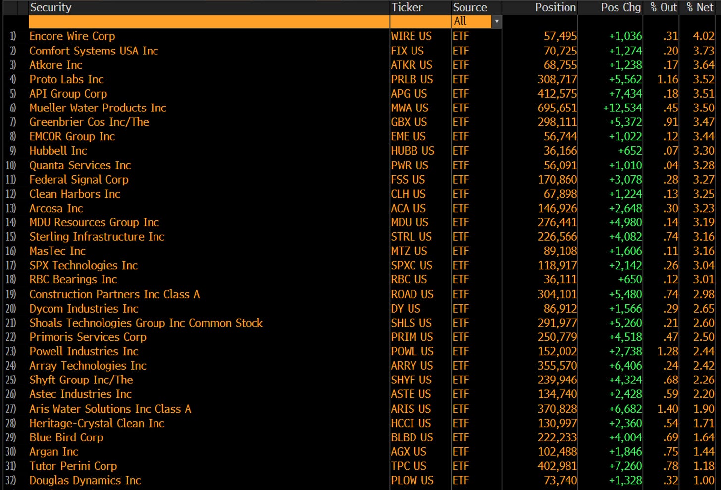The width and height of the screenshot is (721, 490).
Task: Select API Group Corp
Action: coord(68,94)
